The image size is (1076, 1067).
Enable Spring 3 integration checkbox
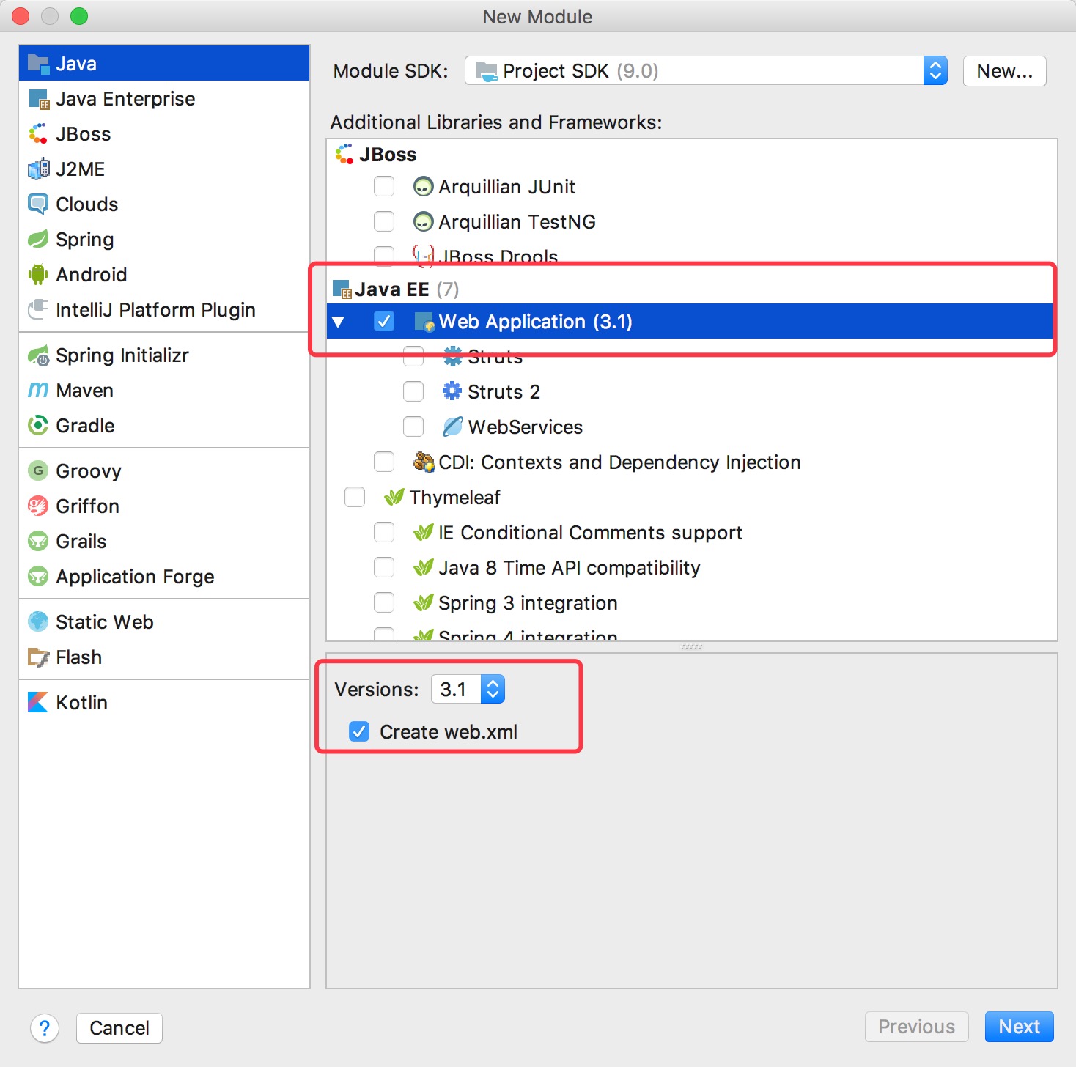pos(384,602)
